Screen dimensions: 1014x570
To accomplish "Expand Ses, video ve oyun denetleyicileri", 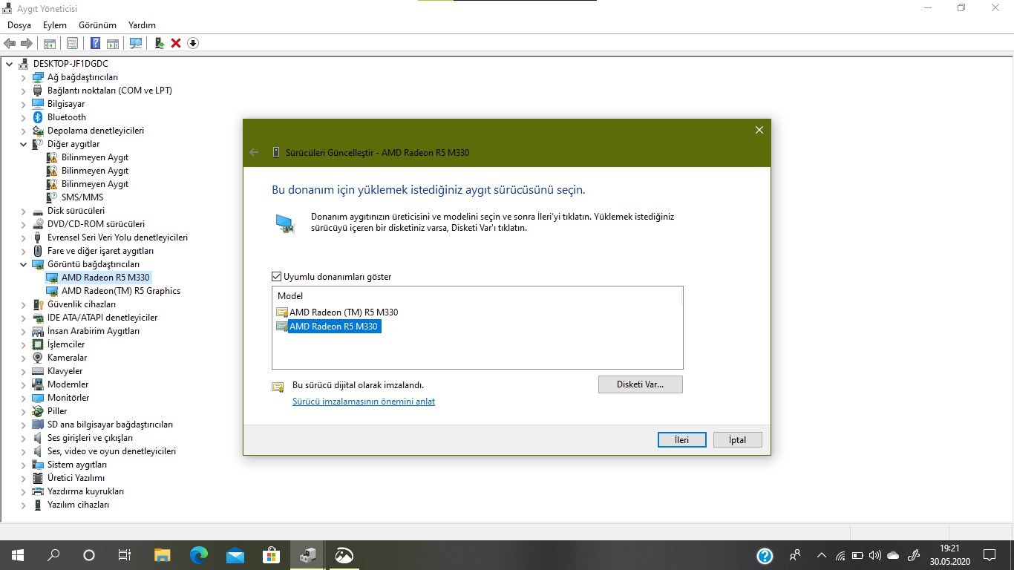I will tap(24, 451).
